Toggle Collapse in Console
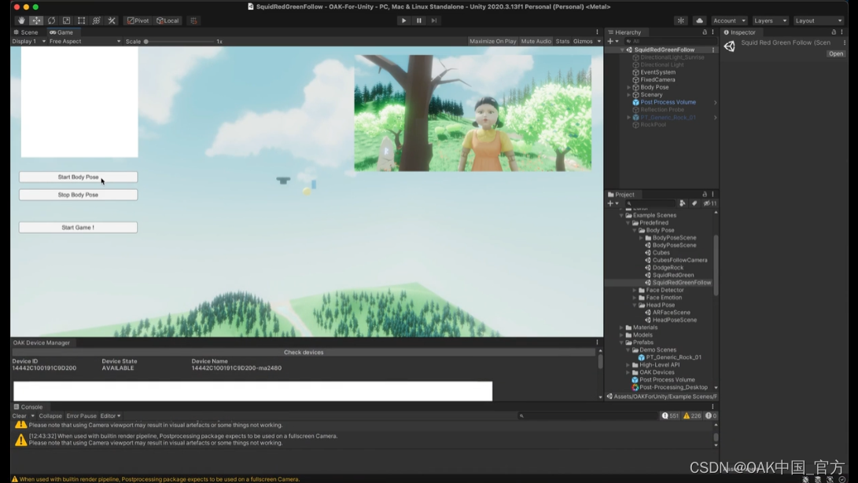This screenshot has width=858, height=483. pos(50,415)
